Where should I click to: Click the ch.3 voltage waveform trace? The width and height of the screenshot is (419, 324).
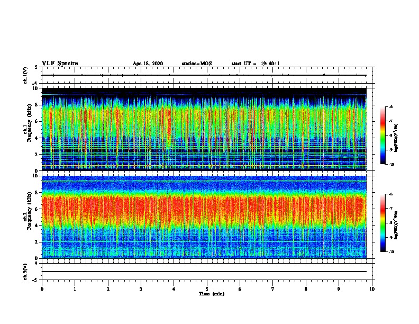pos(204,272)
